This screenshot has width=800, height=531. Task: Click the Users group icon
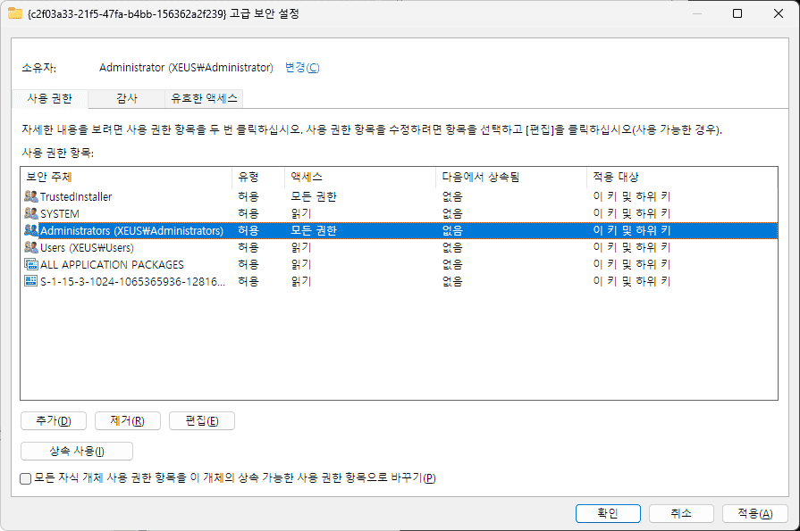pyautogui.click(x=31, y=247)
